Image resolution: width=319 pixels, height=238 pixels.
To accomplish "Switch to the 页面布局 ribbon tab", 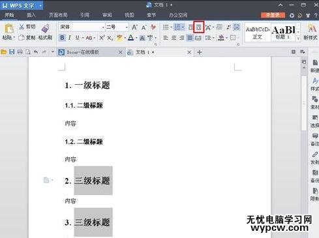I will [58, 15].
